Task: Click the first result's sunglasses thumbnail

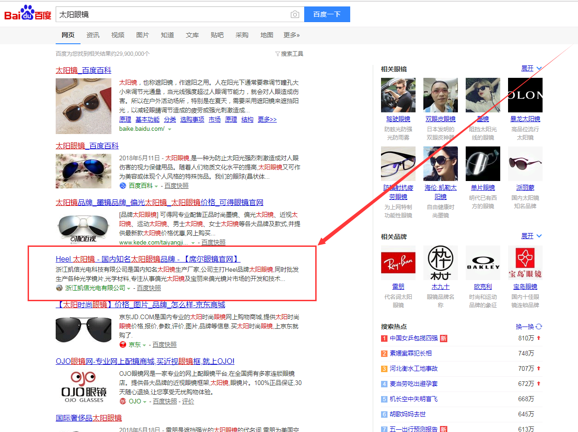Action: tap(83, 106)
